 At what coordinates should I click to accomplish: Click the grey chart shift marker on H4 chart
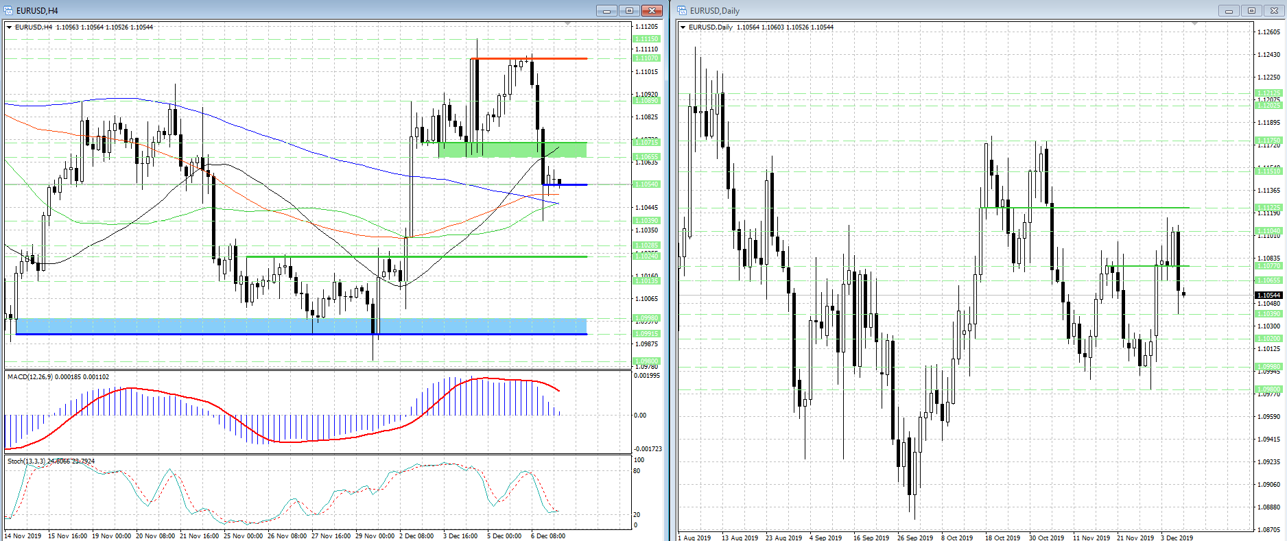567,24
